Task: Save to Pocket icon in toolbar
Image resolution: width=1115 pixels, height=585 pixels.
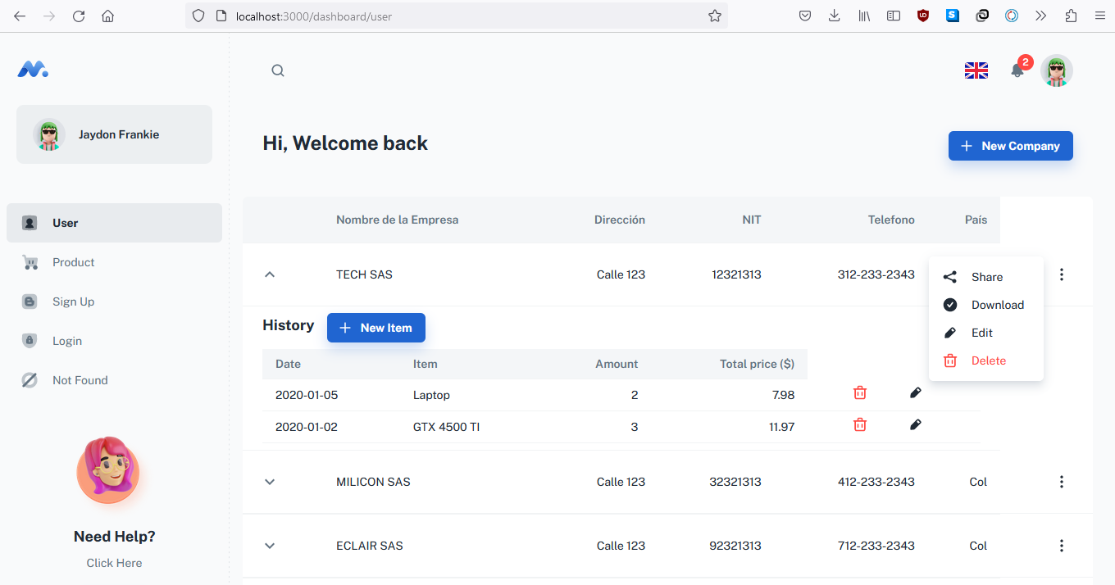Action: pyautogui.click(x=806, y=16)
